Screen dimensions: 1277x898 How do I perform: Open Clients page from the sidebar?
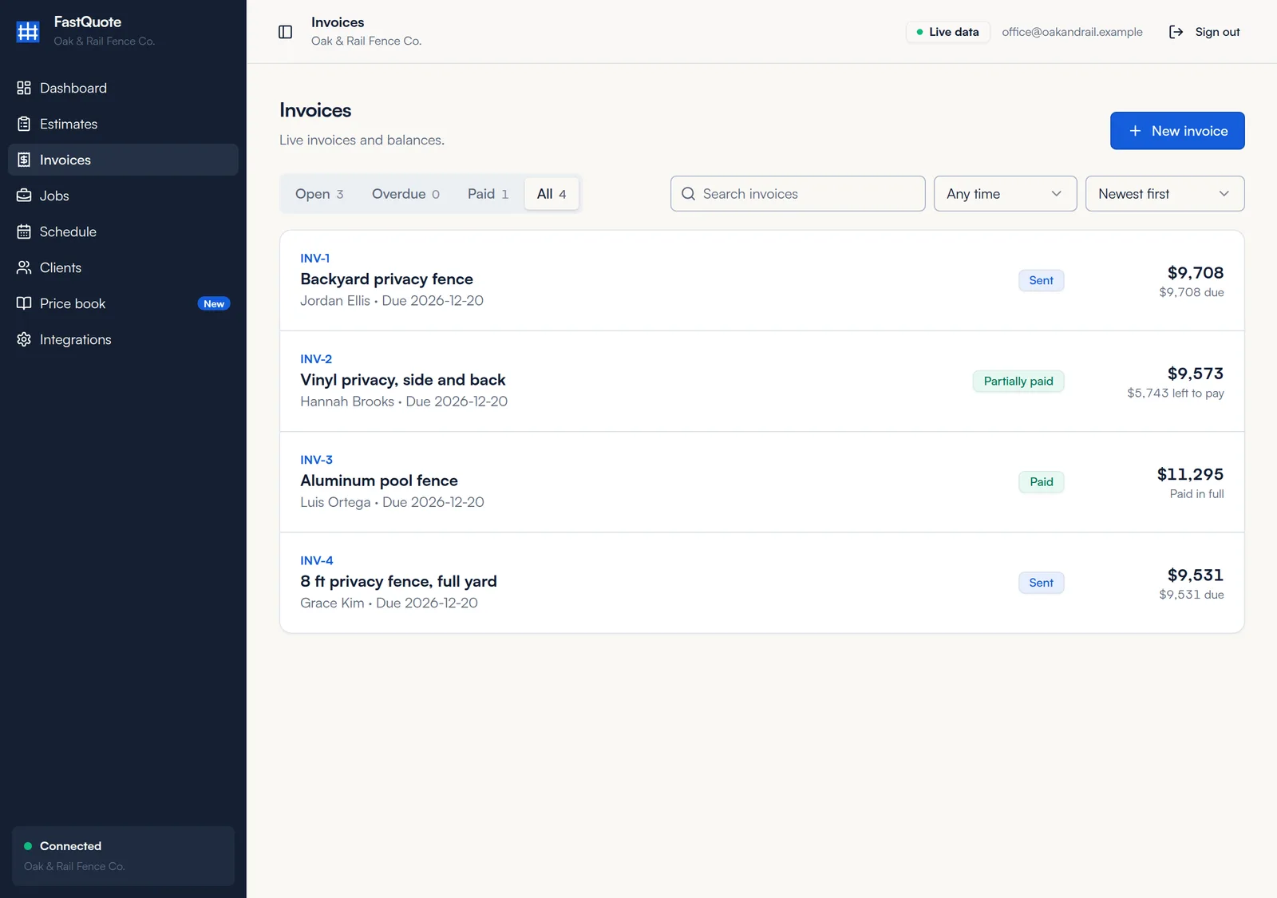123,267
